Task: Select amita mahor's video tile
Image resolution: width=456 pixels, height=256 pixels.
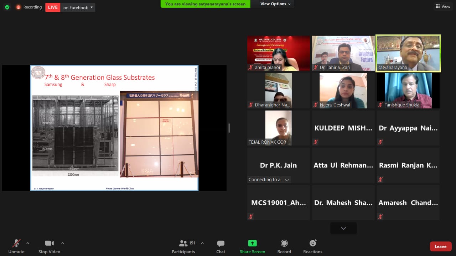Action: coord(279,53)
